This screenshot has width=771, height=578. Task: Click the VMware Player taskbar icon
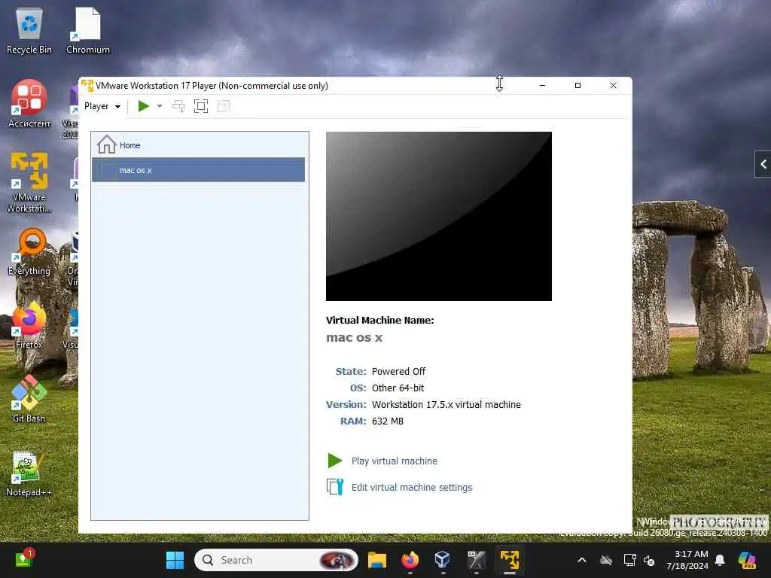coord(510,560)
